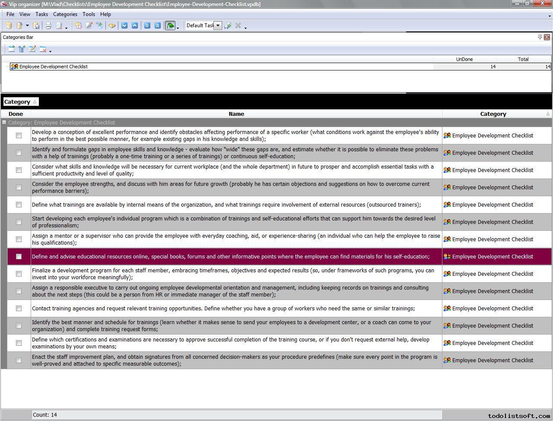The height and width of the screenshot is (421, 553).
Task: Open the Tasks menu
Action: pos(41,14)
